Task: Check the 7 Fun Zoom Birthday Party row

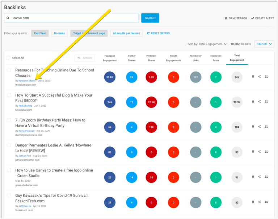Action: (x=9, y=120)
